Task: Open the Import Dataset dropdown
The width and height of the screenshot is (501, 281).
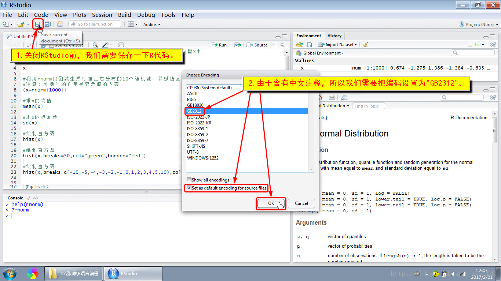Action: 337,45
